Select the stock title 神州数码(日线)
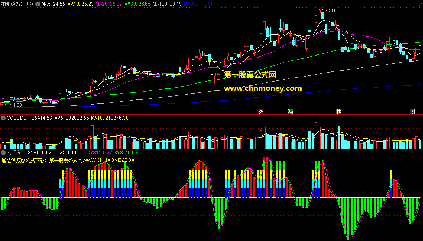This screenshot has height=241, width=423. (x=17, y=4)
